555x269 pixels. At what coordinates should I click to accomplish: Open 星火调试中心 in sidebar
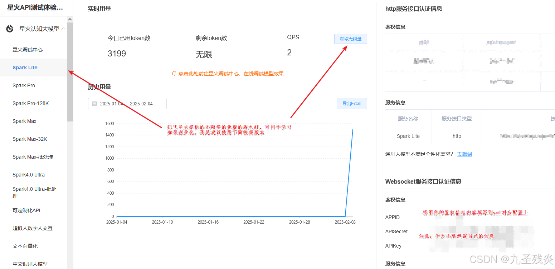(x=28, y=50)
